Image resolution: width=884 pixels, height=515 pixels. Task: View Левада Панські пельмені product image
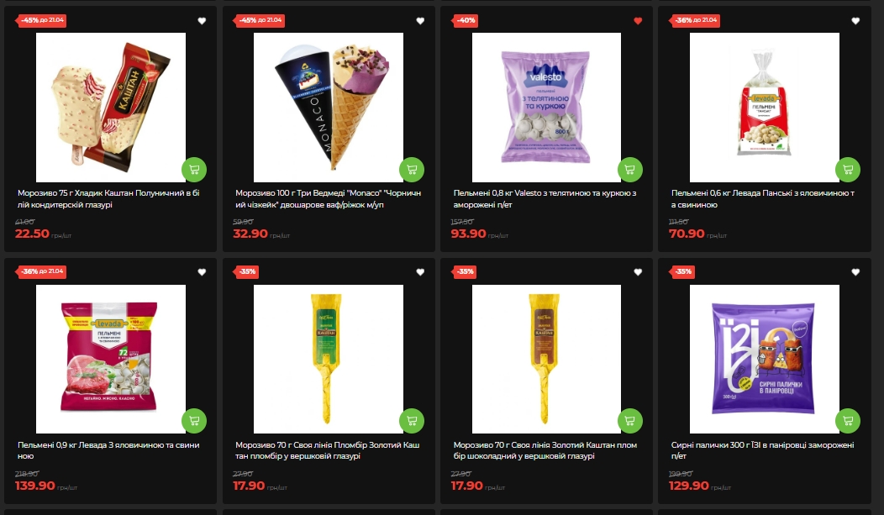[x=765, y=107]
